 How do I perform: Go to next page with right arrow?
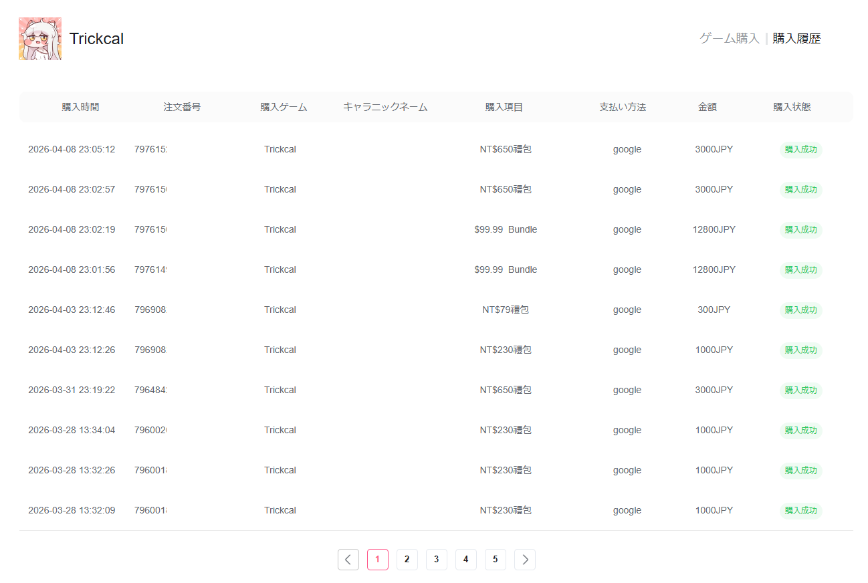click(525, 560)
